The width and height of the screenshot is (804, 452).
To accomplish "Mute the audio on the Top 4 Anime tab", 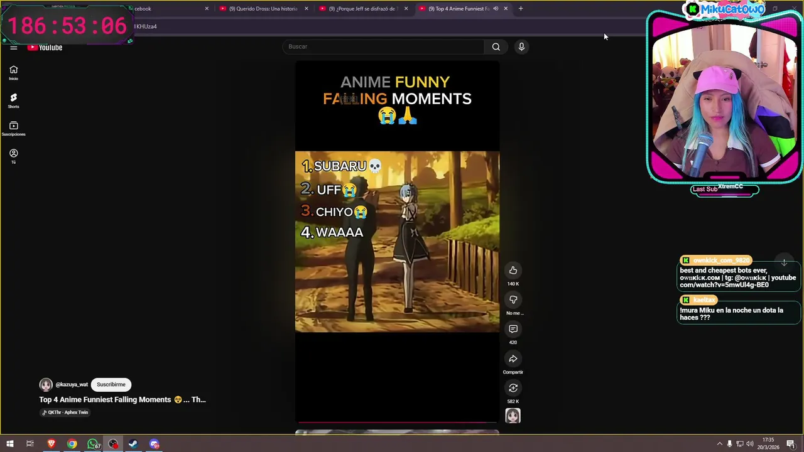I will click(496, 9).
